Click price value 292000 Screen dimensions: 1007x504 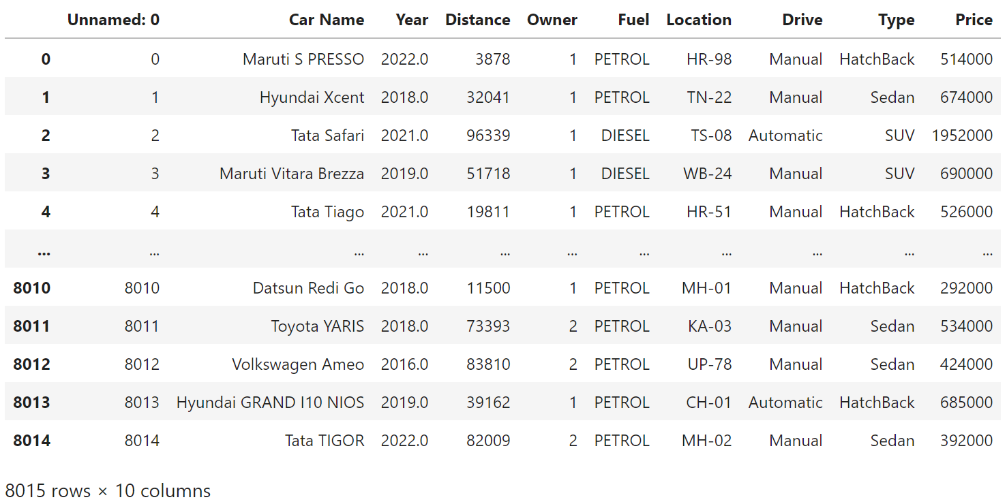click(967, 288)
